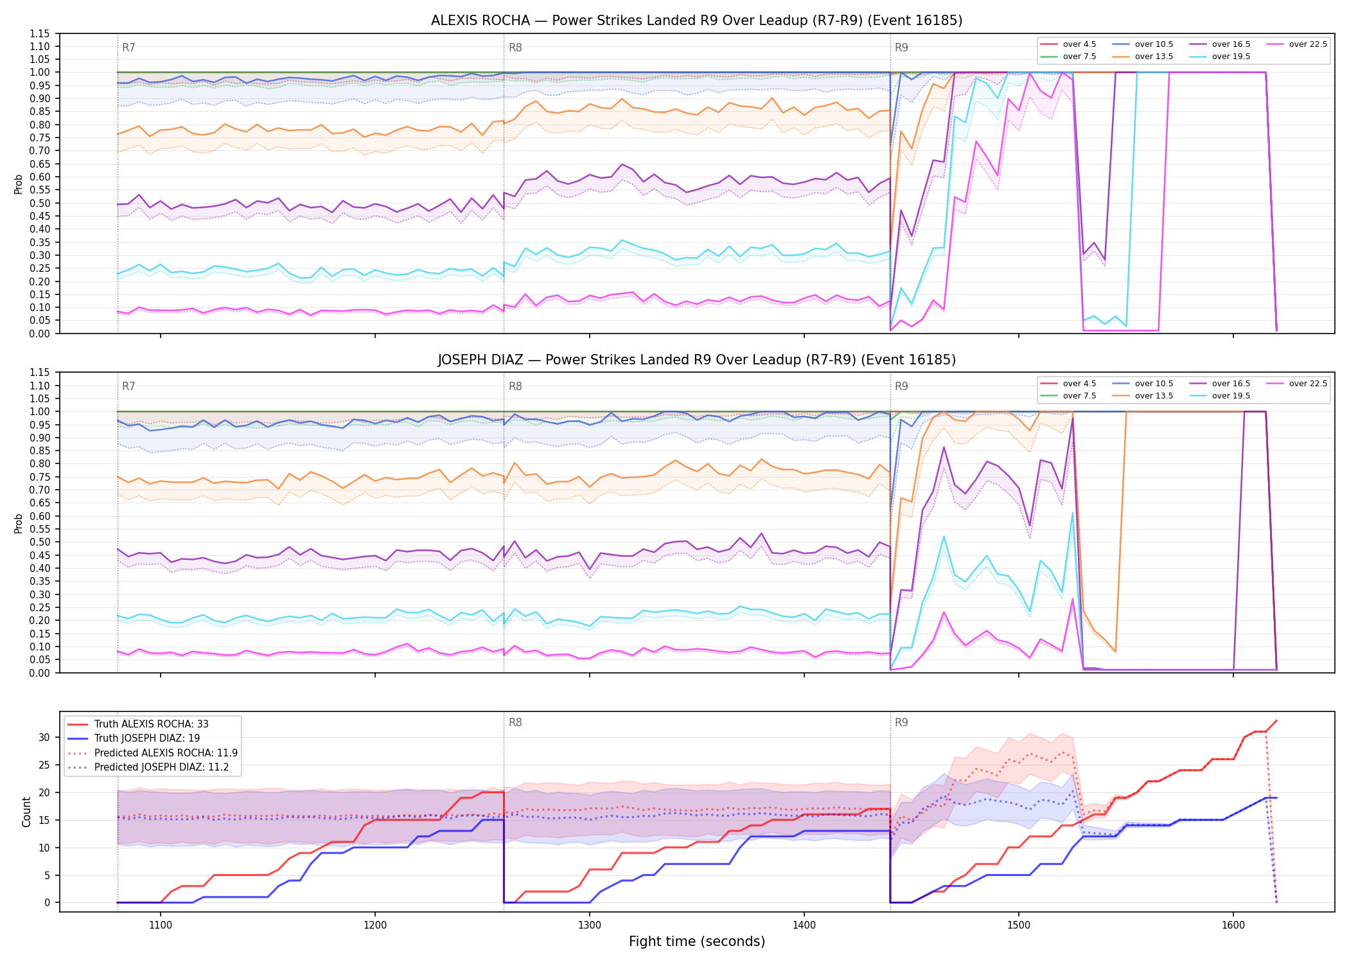Click the 10 tick label on Count axis
The width and height of the screenshot is (1349, 964).
click(x=44, y=848)
